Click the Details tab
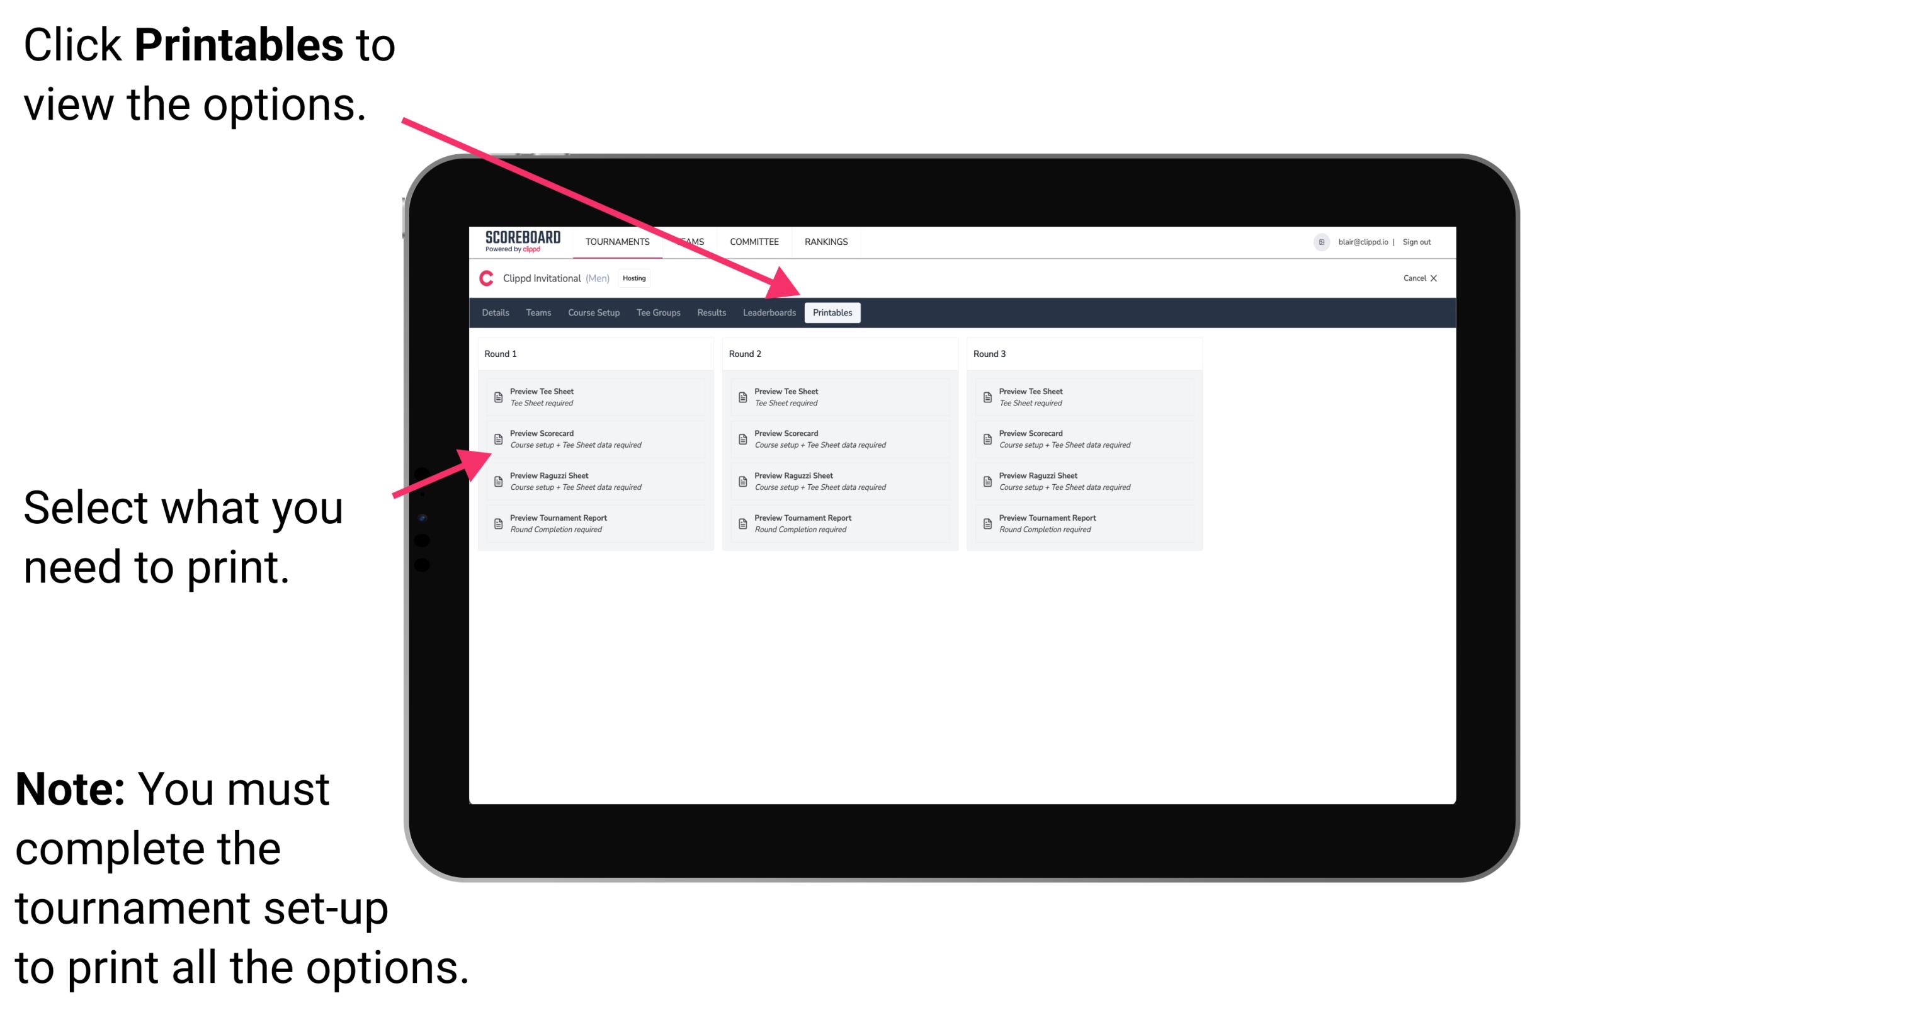The image size is (1918, 1032). click(x=497, y=313)
